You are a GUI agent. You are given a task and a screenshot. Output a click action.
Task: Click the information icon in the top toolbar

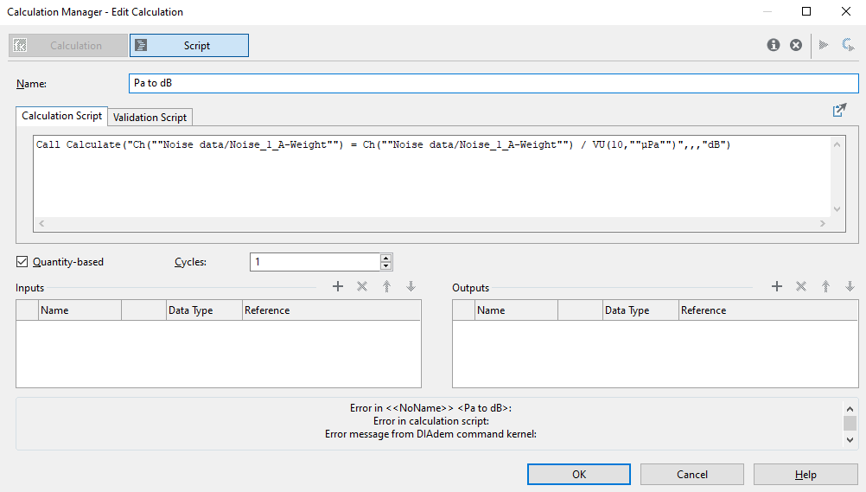click(774, 45)
